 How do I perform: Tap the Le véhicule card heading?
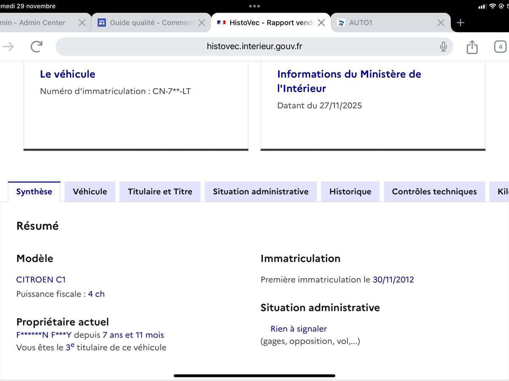(67, 74)
